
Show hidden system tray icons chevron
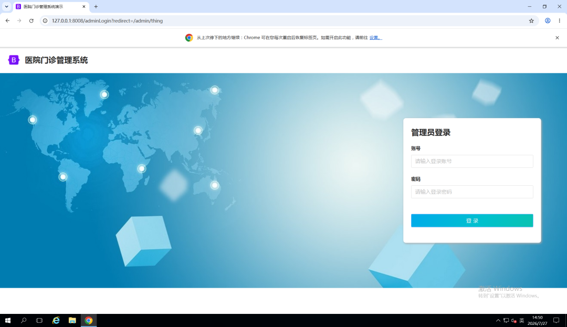(x=498, y=321)
